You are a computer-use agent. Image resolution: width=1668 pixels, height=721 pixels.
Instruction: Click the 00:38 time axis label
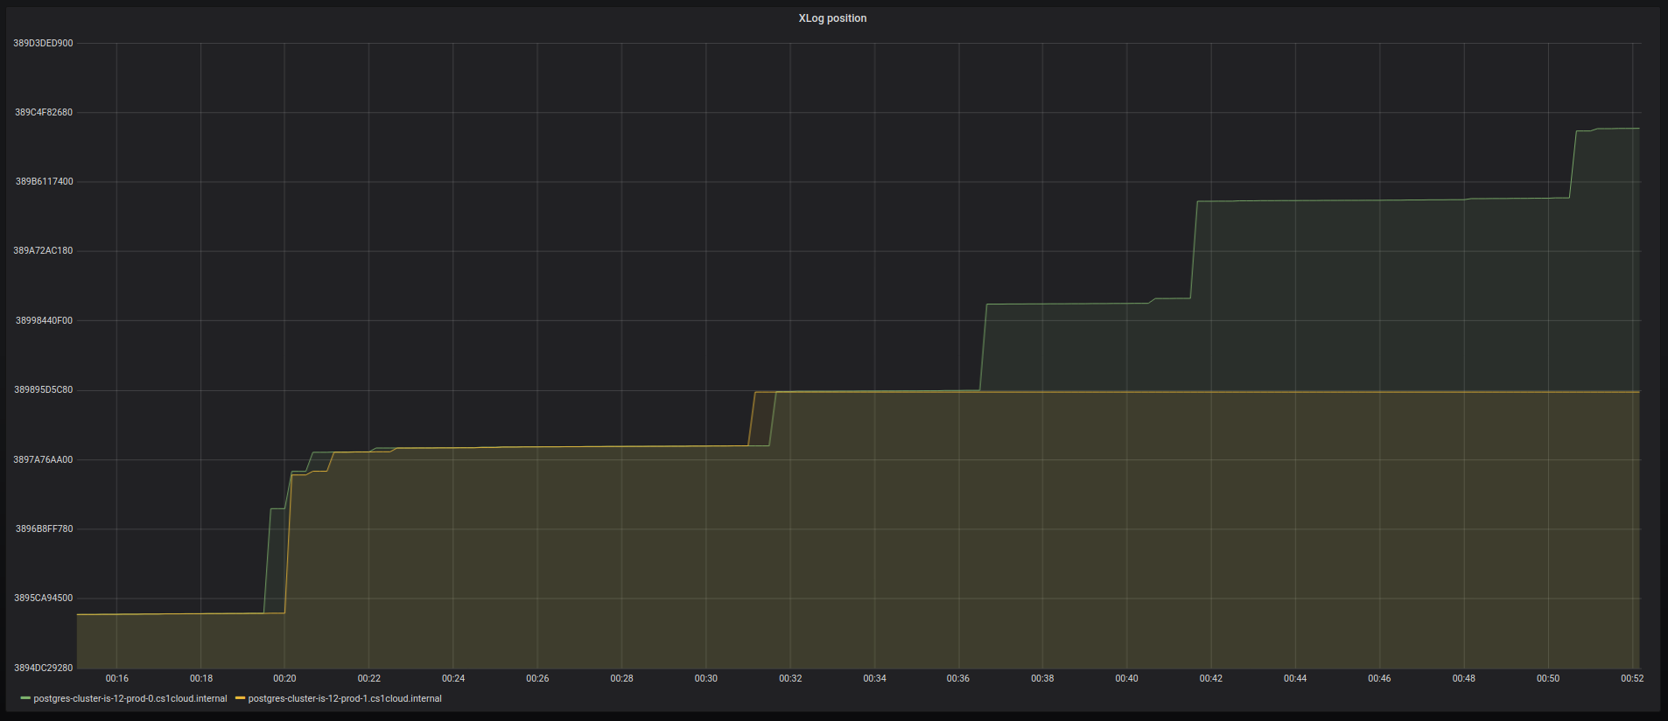pyautogui.click(x=1042, y=678)
